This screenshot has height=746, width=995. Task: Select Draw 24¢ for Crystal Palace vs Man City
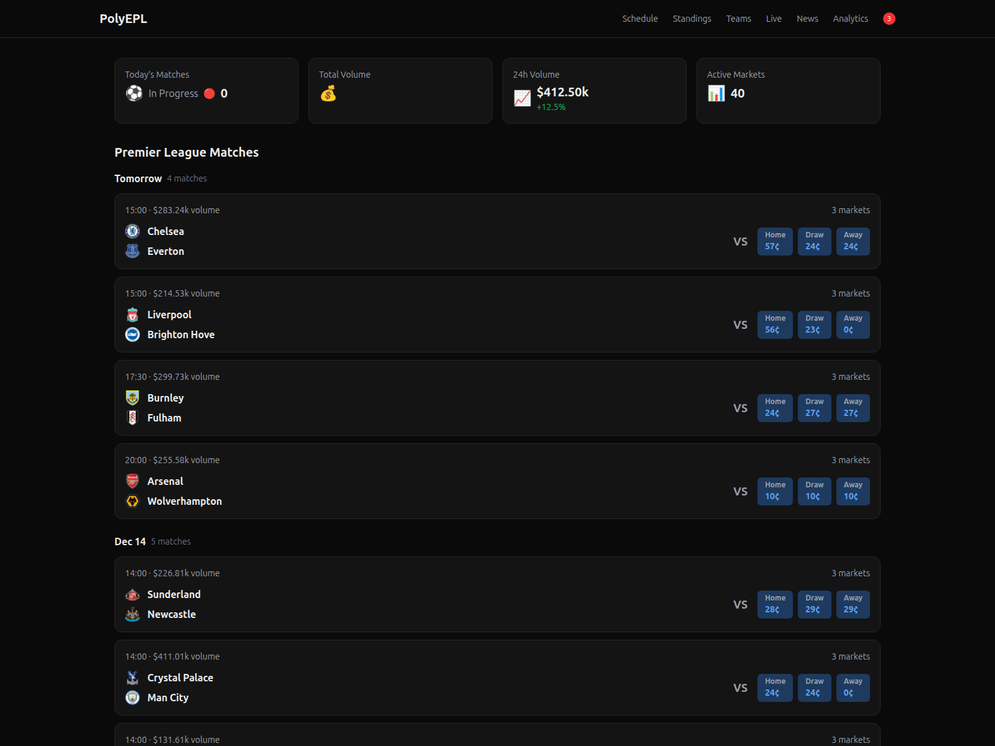(815, 688)
